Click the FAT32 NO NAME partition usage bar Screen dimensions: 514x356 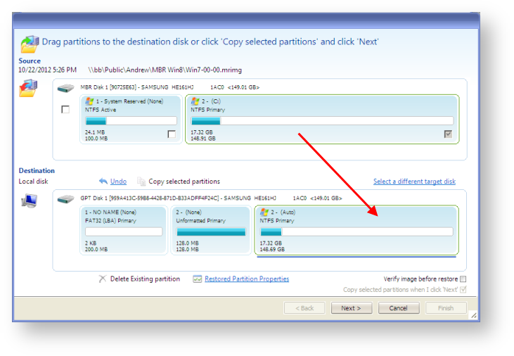[x=124, y=232]
